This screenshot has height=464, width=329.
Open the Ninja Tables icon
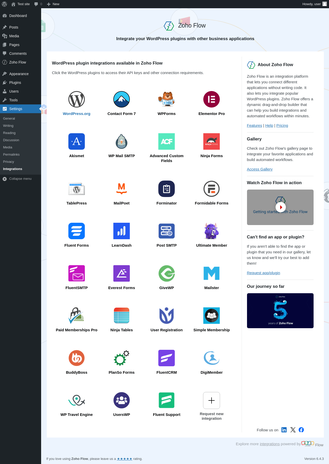pyautogui.click(x=122, y=316)
